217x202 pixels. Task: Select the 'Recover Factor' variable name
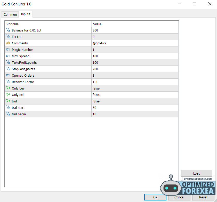(x=23, y=82)
